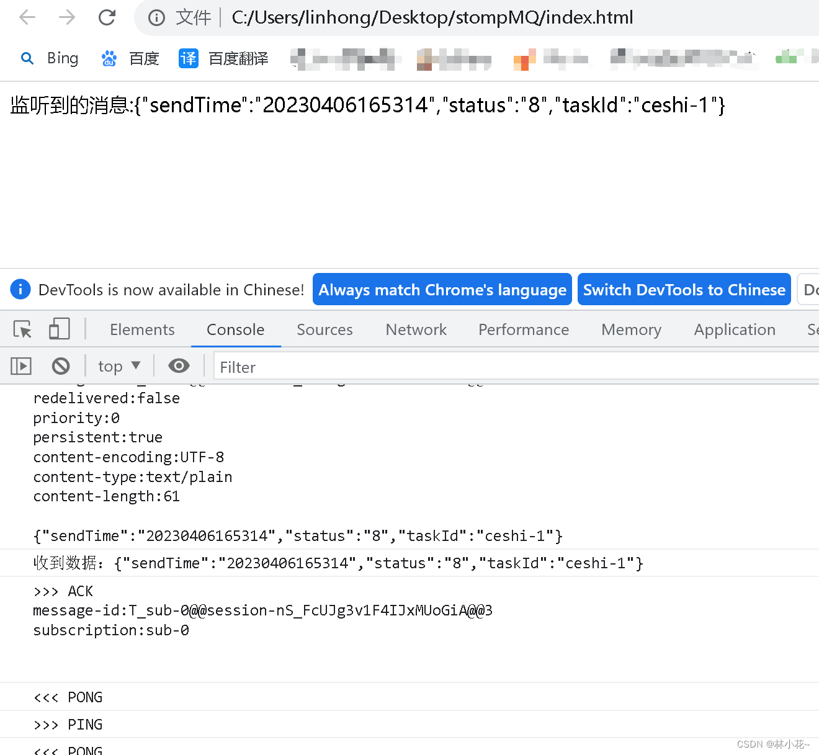
Task: Switch to the Application tab
Action: click(x=735, y=329)
